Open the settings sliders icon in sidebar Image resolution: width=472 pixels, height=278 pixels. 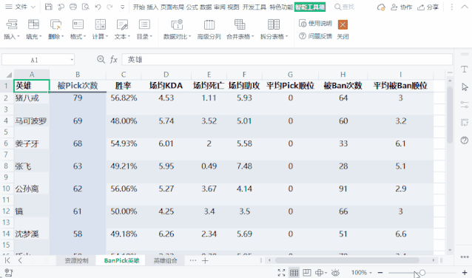465,105
